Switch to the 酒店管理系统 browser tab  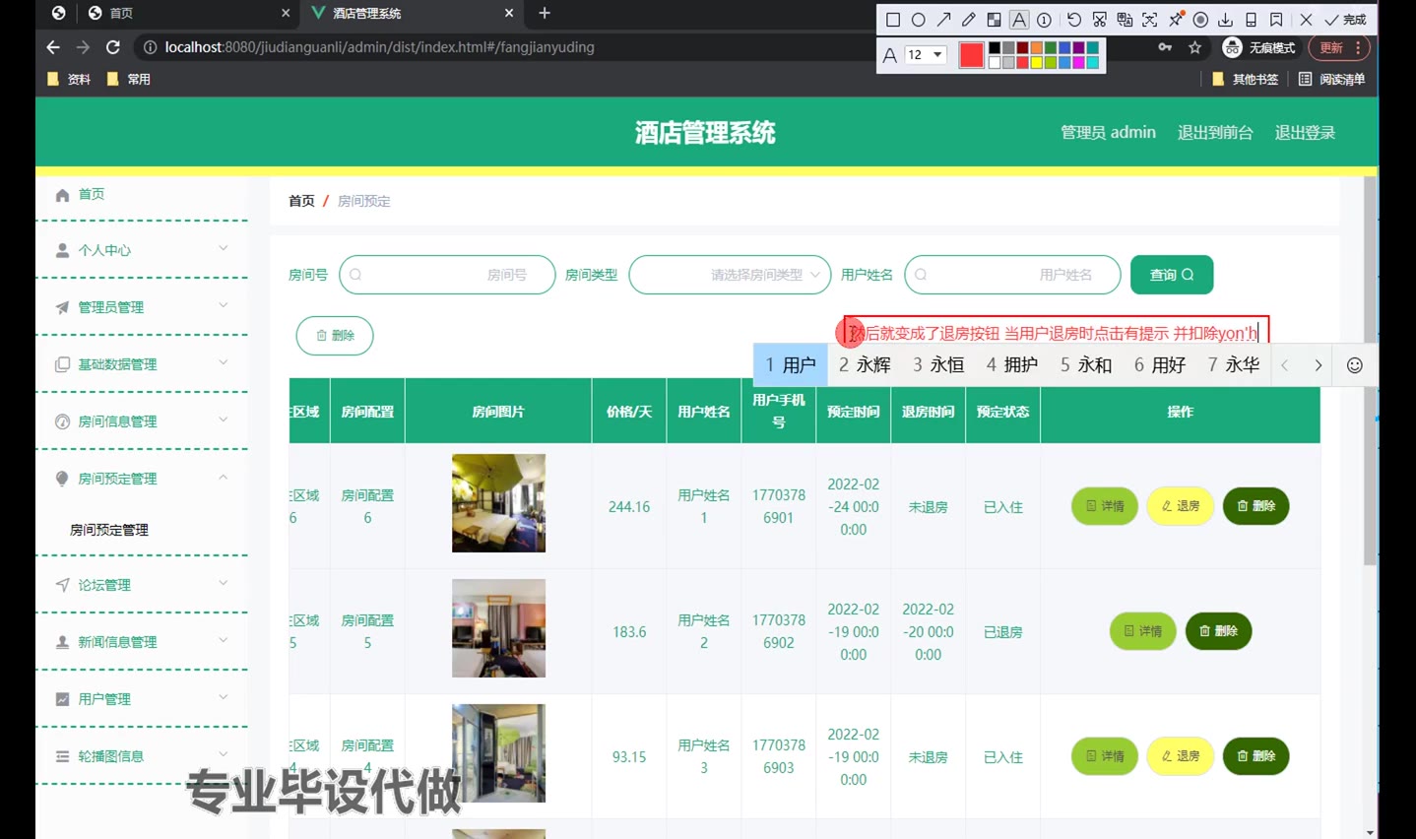pyautogui.click(x=412, y=13)
